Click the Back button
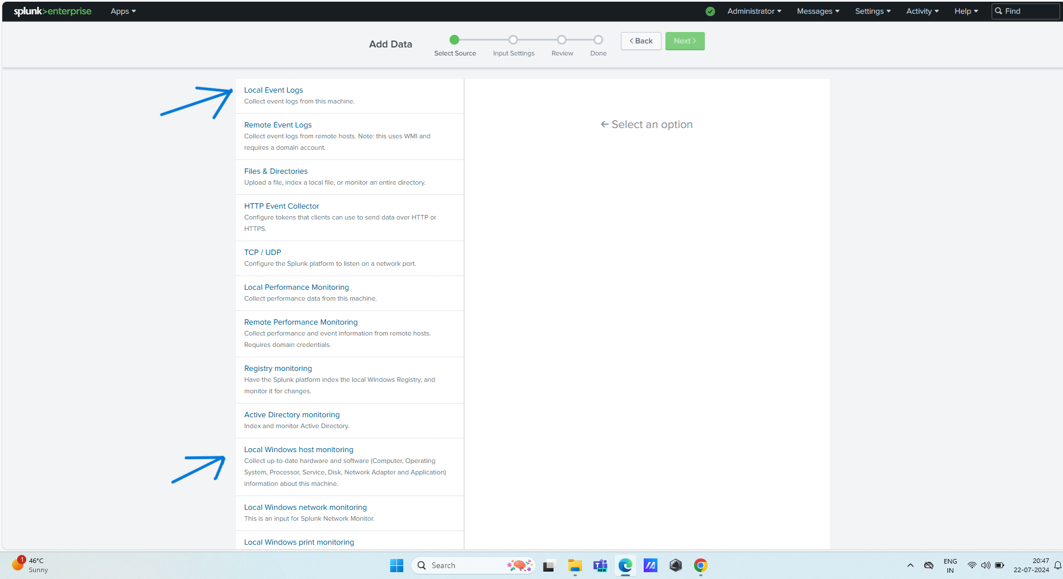Screen dimensions: 1063x579 pos(640,41)
